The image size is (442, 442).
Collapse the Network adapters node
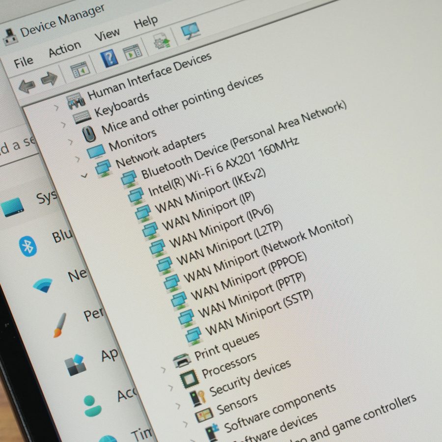(84, 176)
